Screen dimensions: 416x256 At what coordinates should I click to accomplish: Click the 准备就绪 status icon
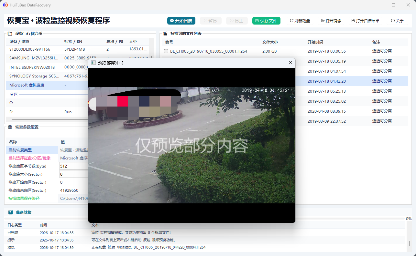[11, 212]
